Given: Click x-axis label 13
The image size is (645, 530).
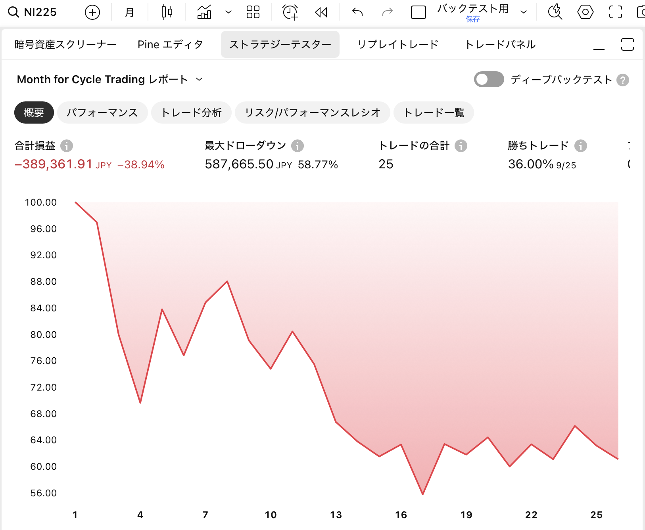Looking at the screenshot, I should (336, 515).
